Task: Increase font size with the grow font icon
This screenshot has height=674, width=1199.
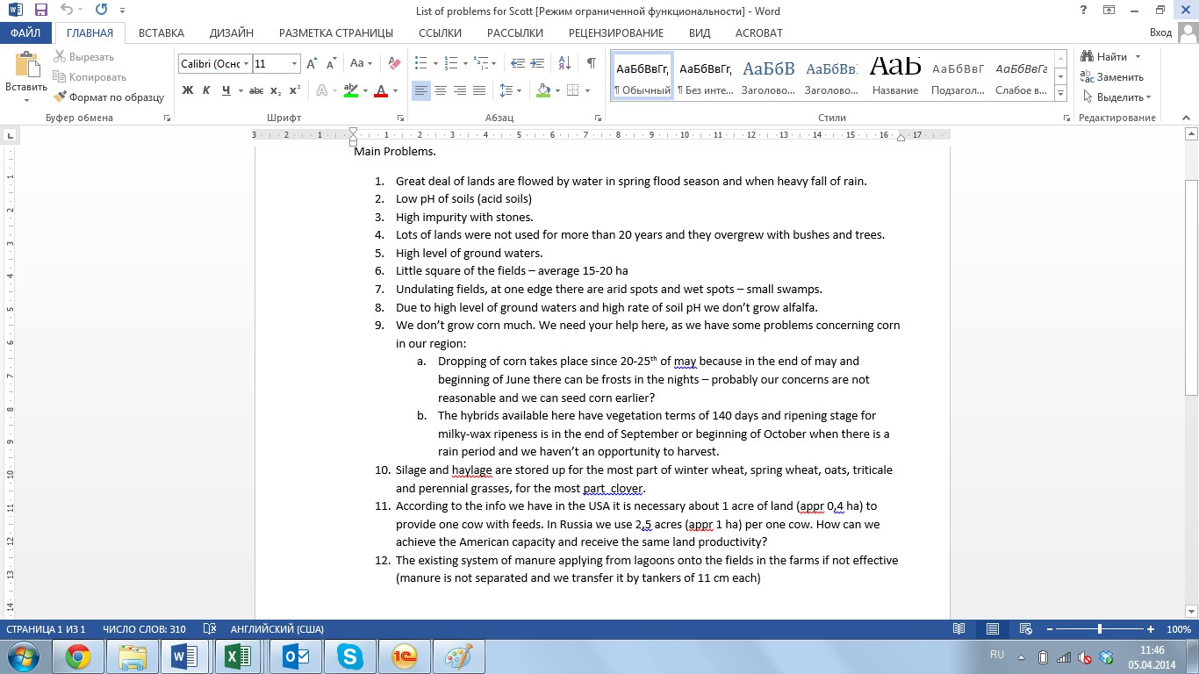Action: pos(312,63)
